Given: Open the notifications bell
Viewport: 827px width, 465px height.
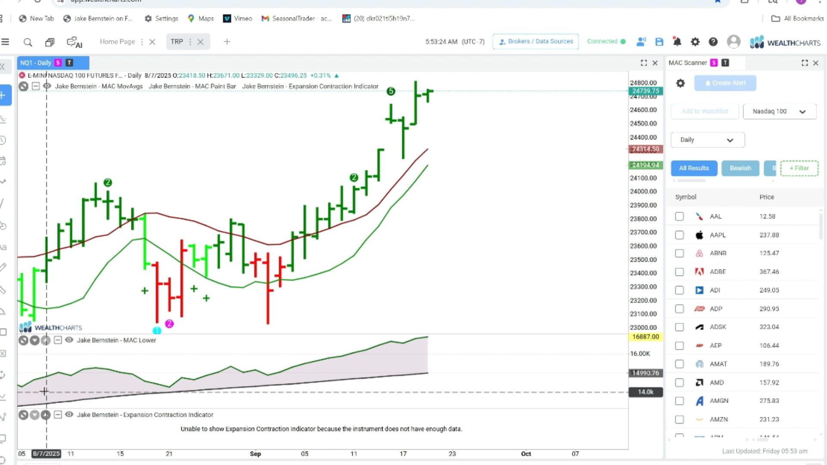Looking at the screenshot, I should pos(677,42).
